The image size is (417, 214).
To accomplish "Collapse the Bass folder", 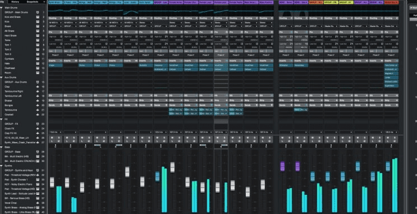I will [x=1, y=147].
